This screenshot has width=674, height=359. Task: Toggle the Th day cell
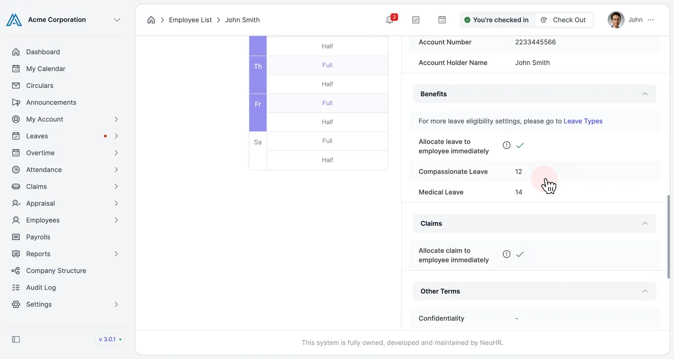pyautogui.click(x=258, y=75)
